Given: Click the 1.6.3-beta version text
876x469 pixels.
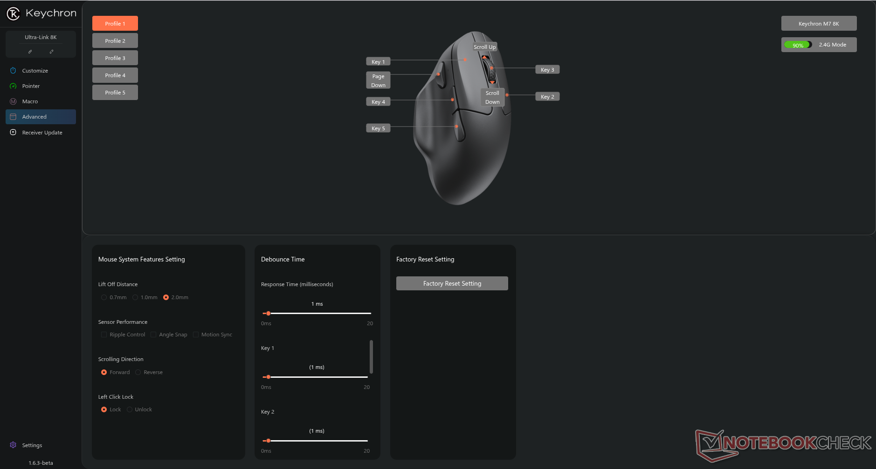Looking at the screenshot, I should (x=41, y=463).
